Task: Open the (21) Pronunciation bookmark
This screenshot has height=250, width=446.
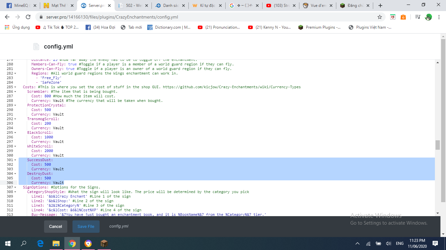Action: pyautogui.click(x=219, y=27)
